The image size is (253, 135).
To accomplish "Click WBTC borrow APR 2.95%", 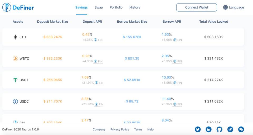I will point(167,56).
